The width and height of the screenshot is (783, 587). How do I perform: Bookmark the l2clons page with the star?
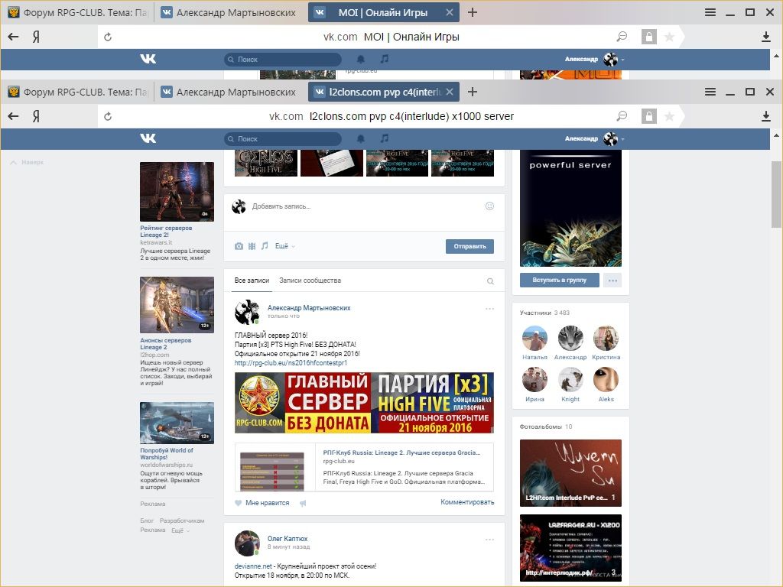pos(669,117)
